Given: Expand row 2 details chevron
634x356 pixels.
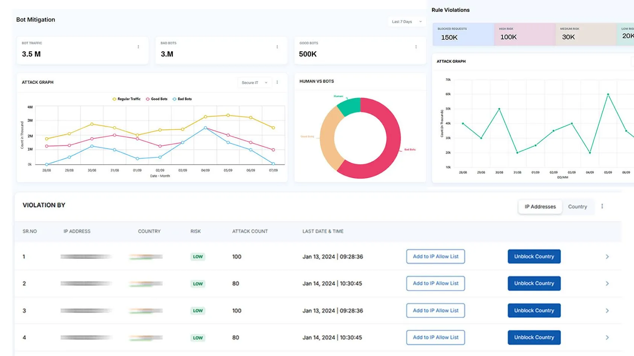Looking at the screenshot, I should pos(607,284).
